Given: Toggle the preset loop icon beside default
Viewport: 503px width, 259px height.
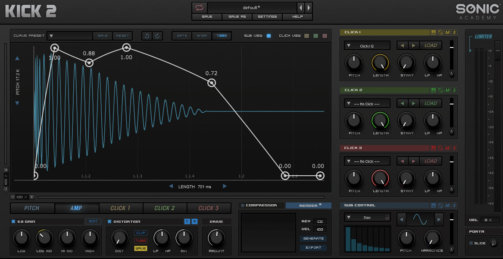Looking at the screenshot, I should coord(199,8).
